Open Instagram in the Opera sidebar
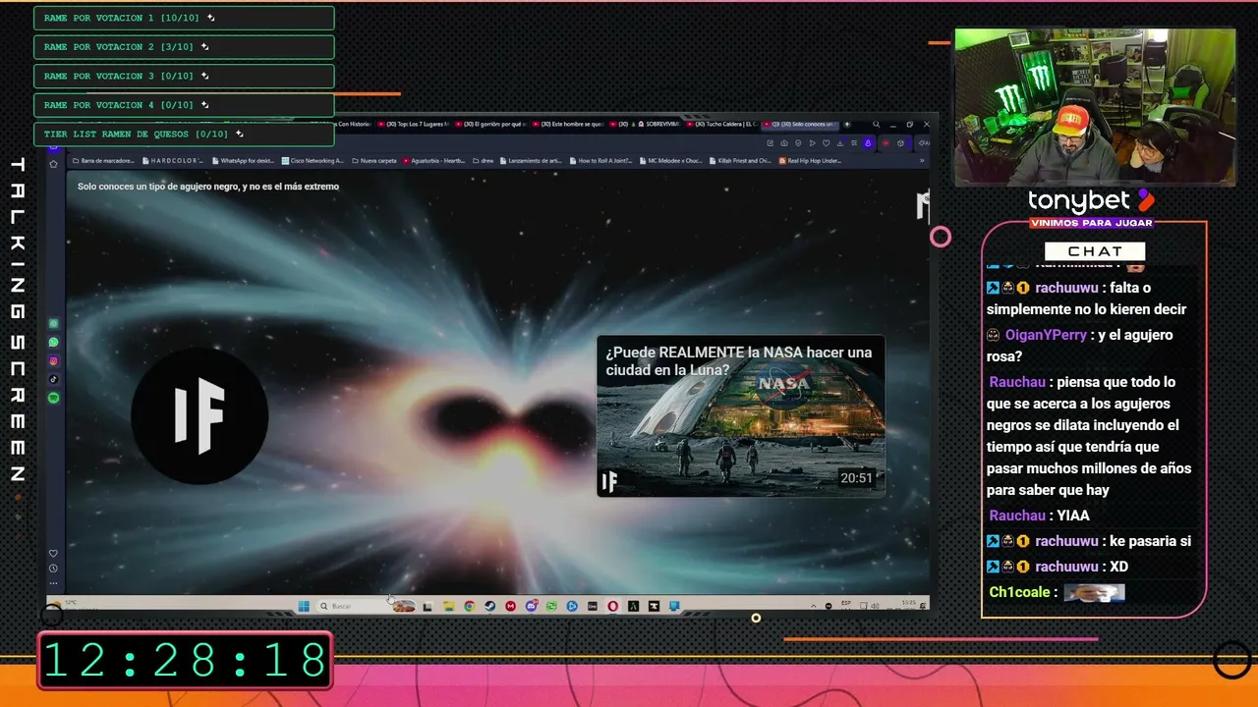 point(53,360)
